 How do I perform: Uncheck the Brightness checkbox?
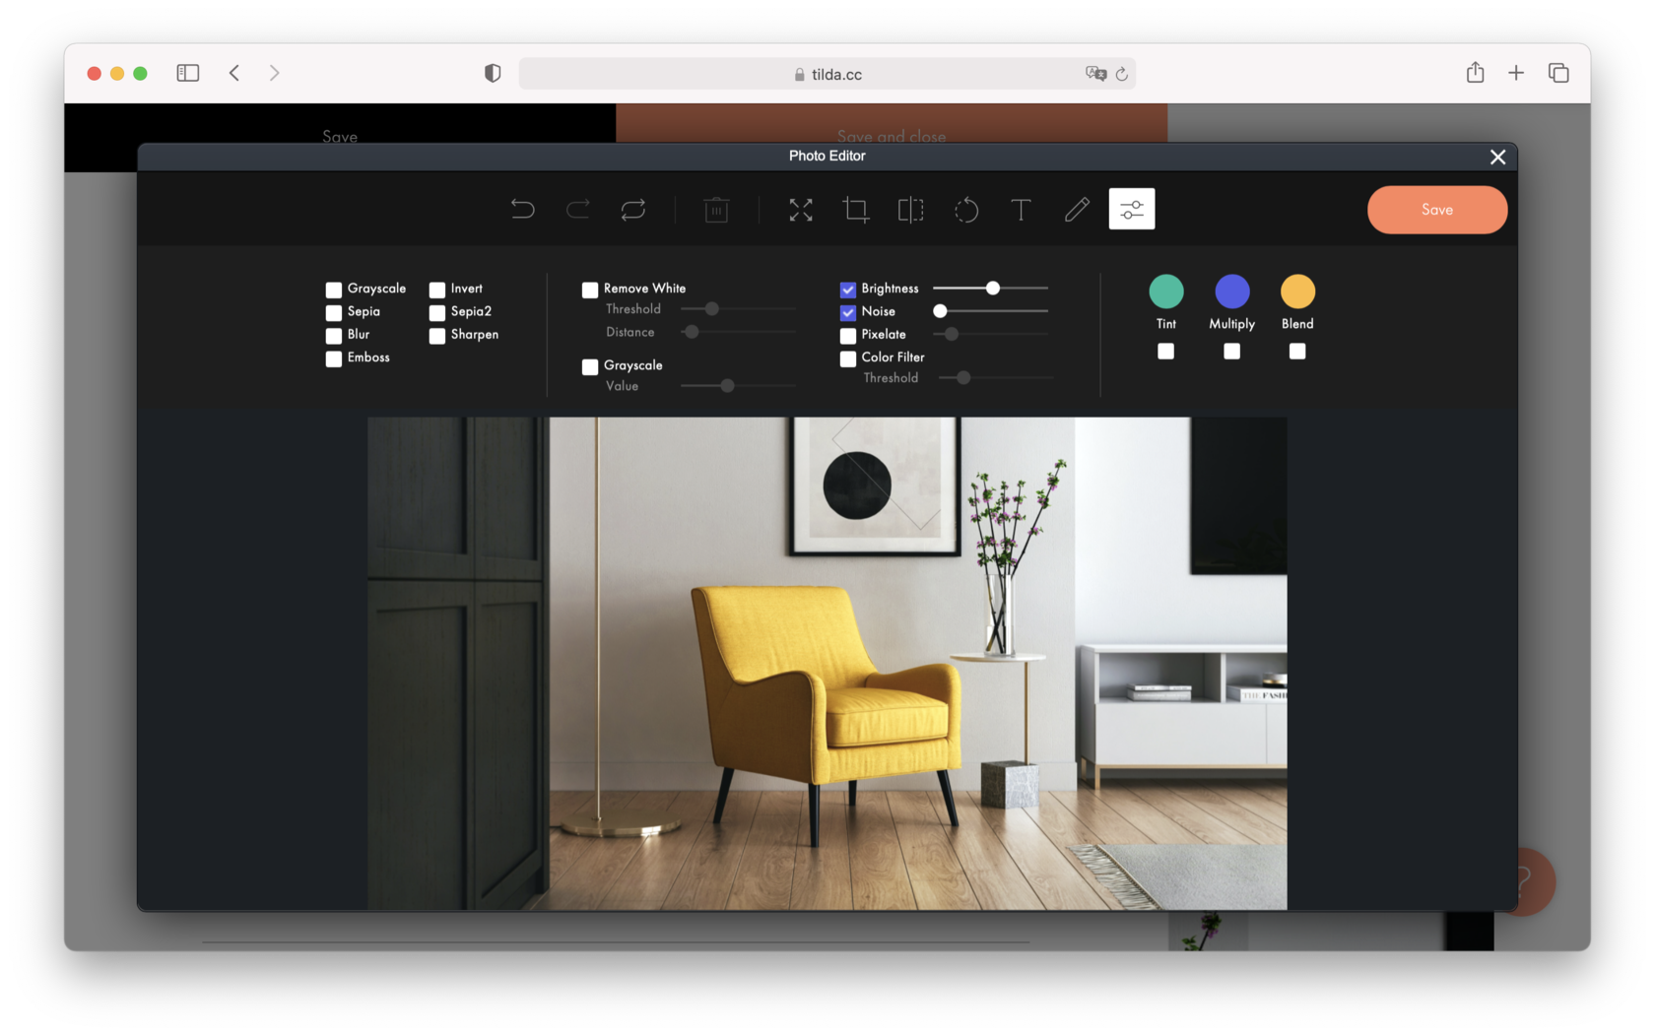click(848, 290)
